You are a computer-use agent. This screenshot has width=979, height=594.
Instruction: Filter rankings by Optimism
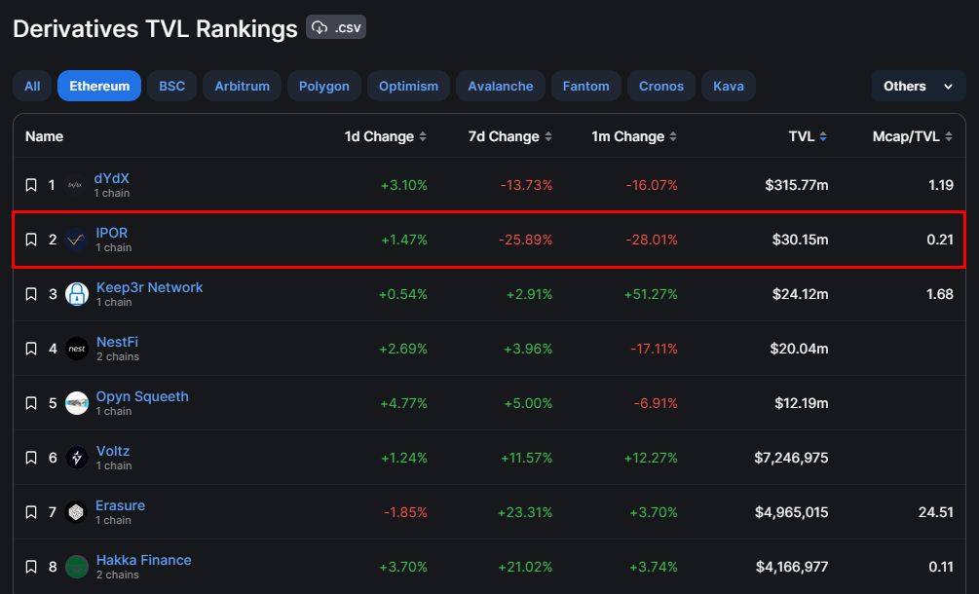[x=408, y=86]
